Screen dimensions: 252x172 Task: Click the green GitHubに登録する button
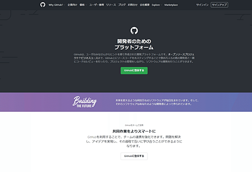pos(134,71)
